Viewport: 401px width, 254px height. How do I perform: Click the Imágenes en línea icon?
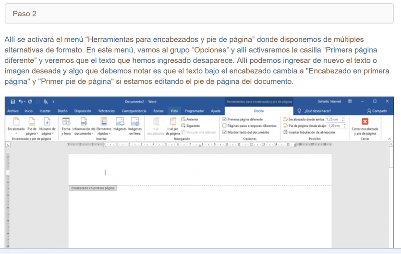tap(134, 125)
